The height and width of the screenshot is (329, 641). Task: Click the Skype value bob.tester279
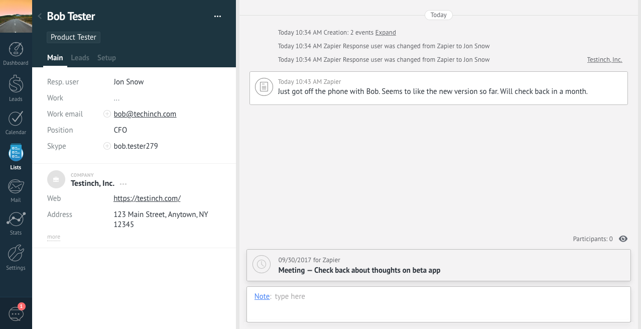[x=136, y=146]
